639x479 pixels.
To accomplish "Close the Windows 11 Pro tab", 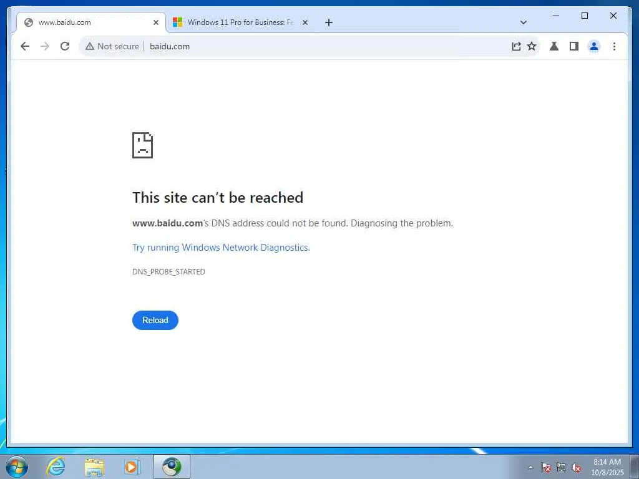I will 305,22.
